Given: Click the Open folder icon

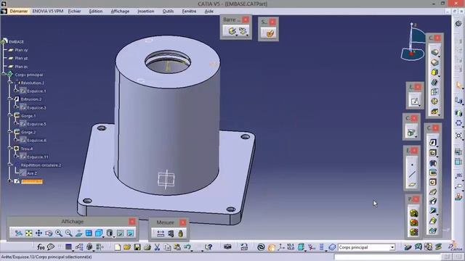Looking at the screenshot, I should (x=127, y=247).
